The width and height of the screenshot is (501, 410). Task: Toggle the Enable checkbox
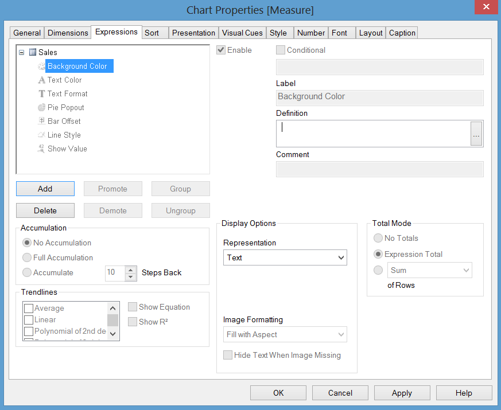[x=221, y=50]
